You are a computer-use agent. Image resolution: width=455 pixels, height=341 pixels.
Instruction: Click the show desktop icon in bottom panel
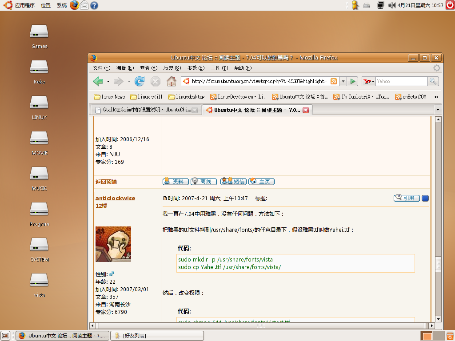click(x=5, y=336)
